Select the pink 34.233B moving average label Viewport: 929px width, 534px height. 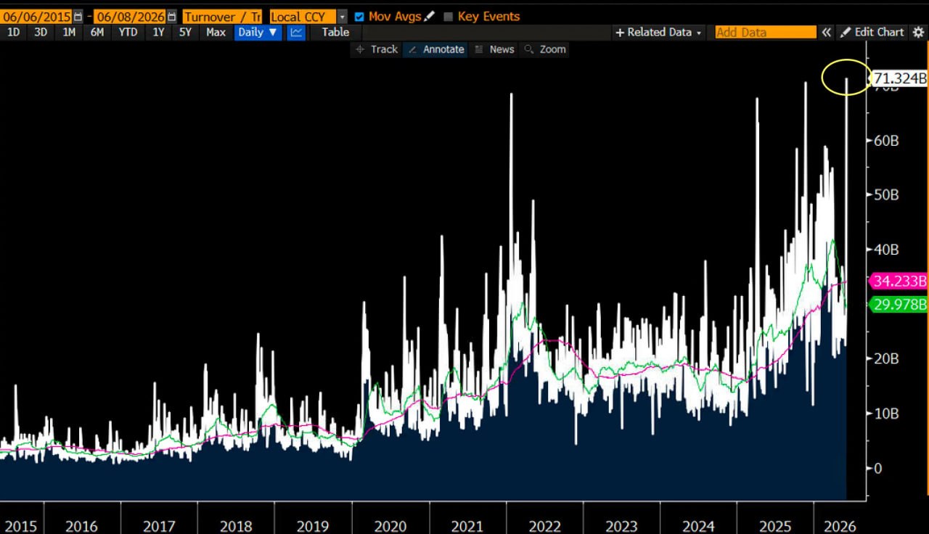[x=899, y=281]
